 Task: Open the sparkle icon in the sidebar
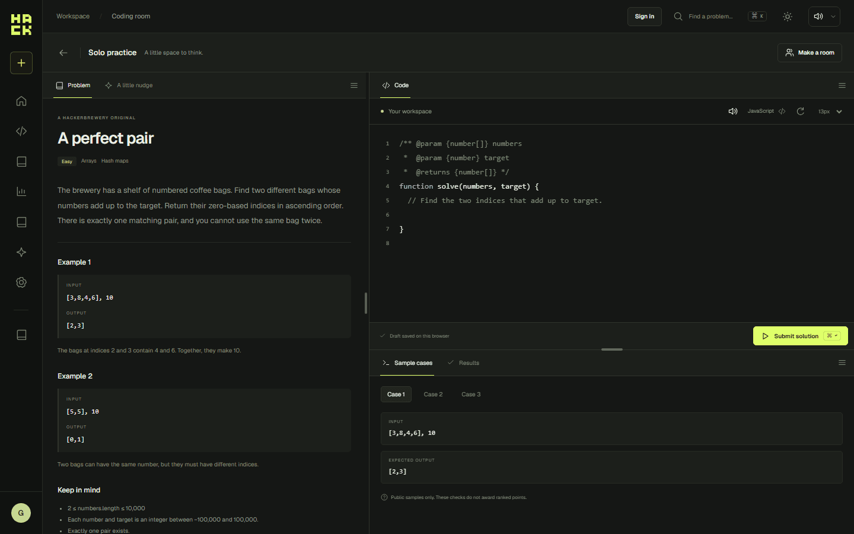[21, 252]
